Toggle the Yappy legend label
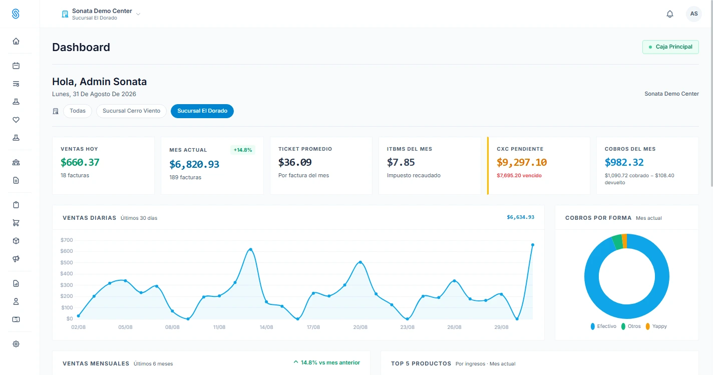This screenshot has height=375, width=713. pyautogui.click(x=659, y=326)
